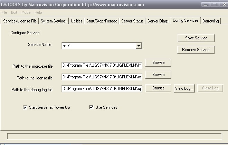Click the 'Path to the lmgrd.exe file' label

tap(32, 66)
